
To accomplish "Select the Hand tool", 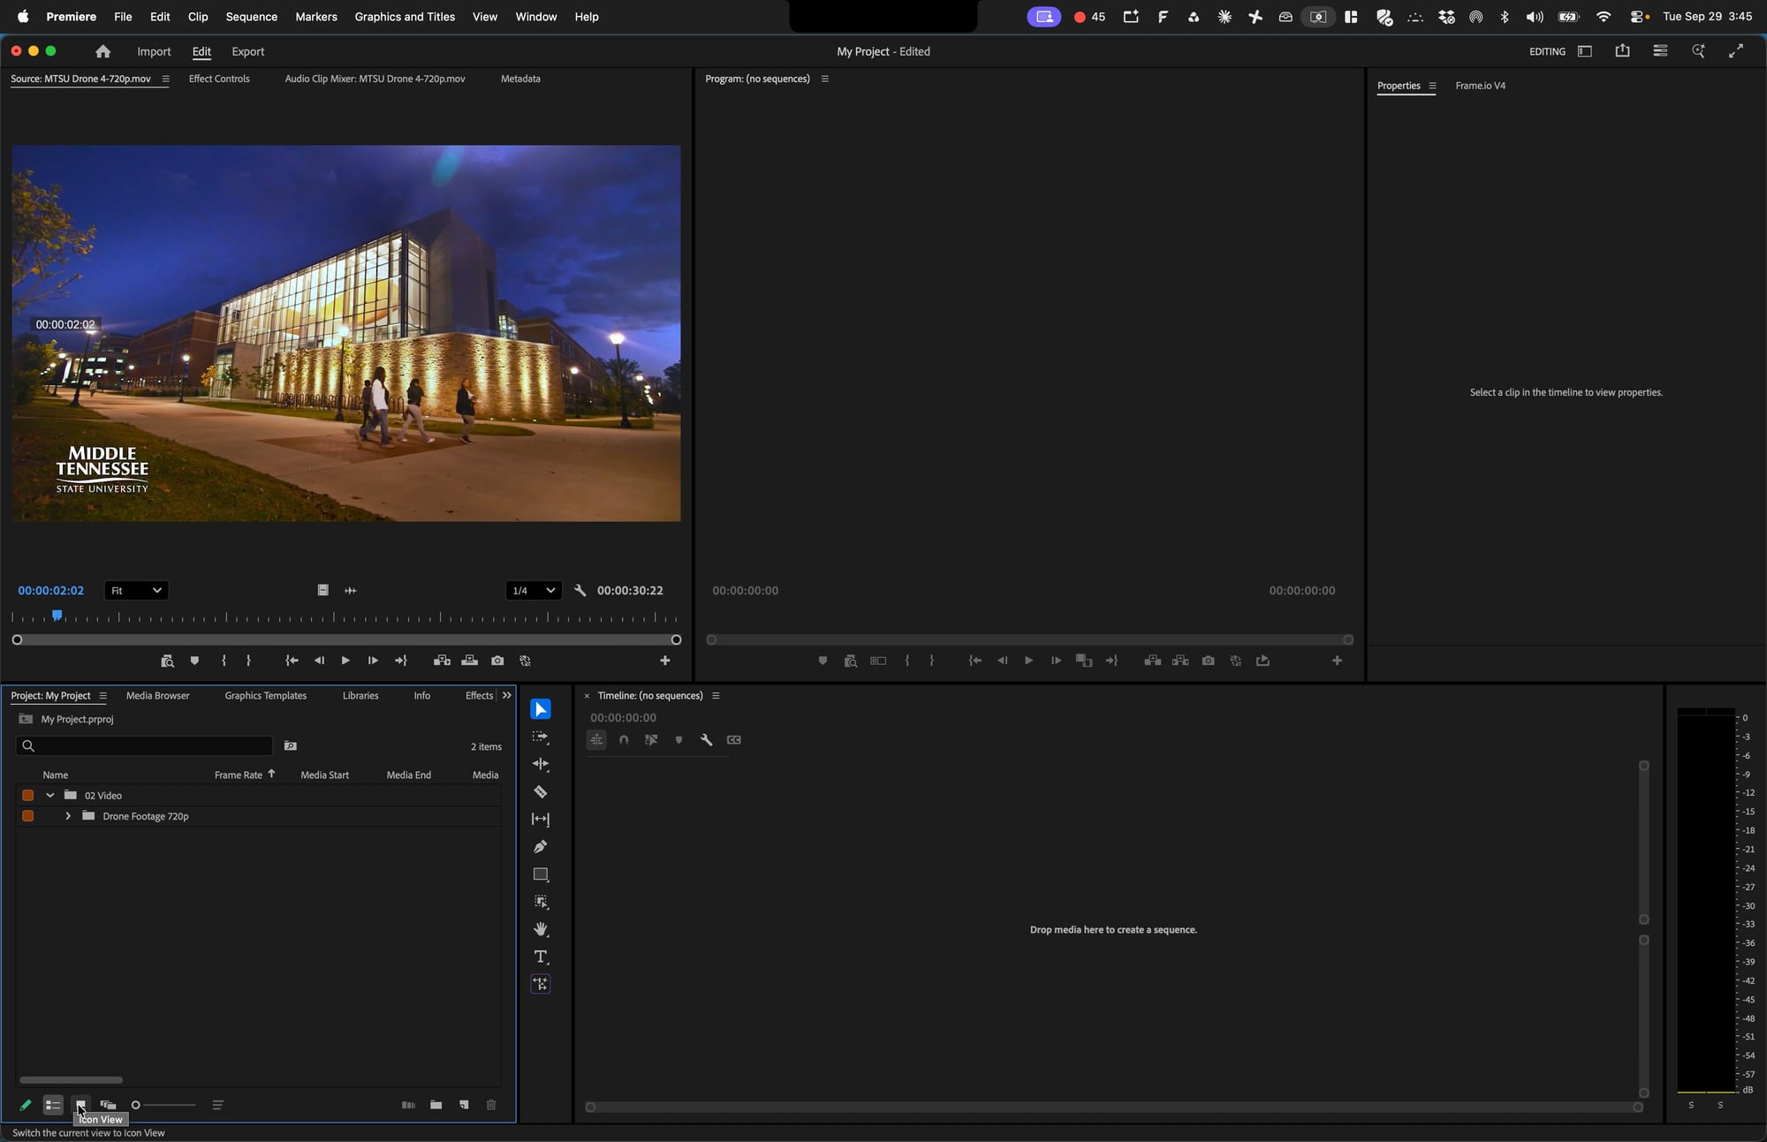I will click(x=541, y=929).
